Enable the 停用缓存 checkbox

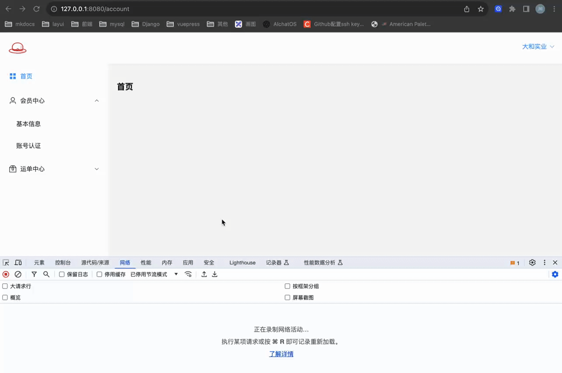click(x=99, y=274)
